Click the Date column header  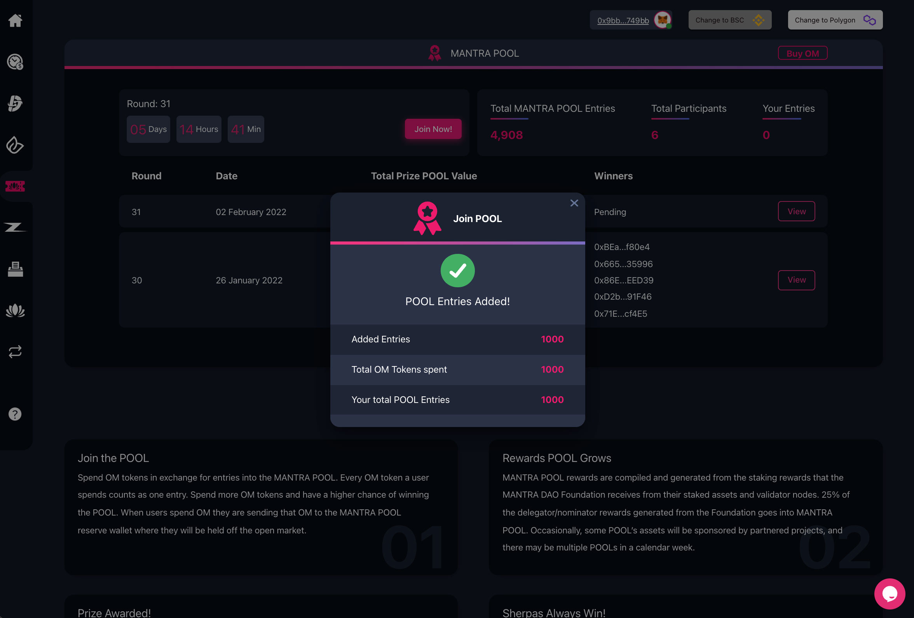227,176
